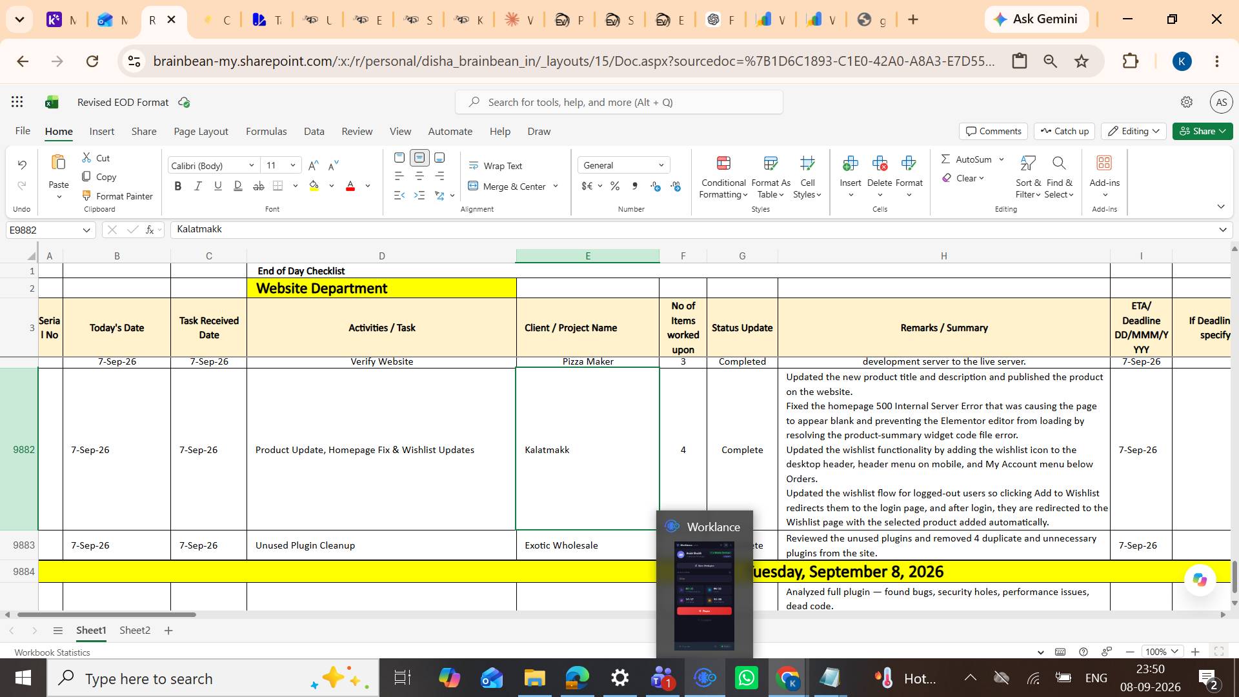The width and height of the screenshot is (1239, 697).
Task: Toggle Bold formatting
Action: pyautogui.click(x=177, y=186)
